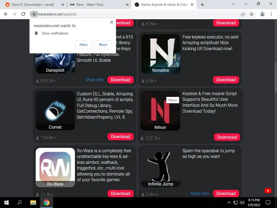Open the Chrome profile avatar
The height and width of the screenshot is (208, 277).
click(262, 14)
